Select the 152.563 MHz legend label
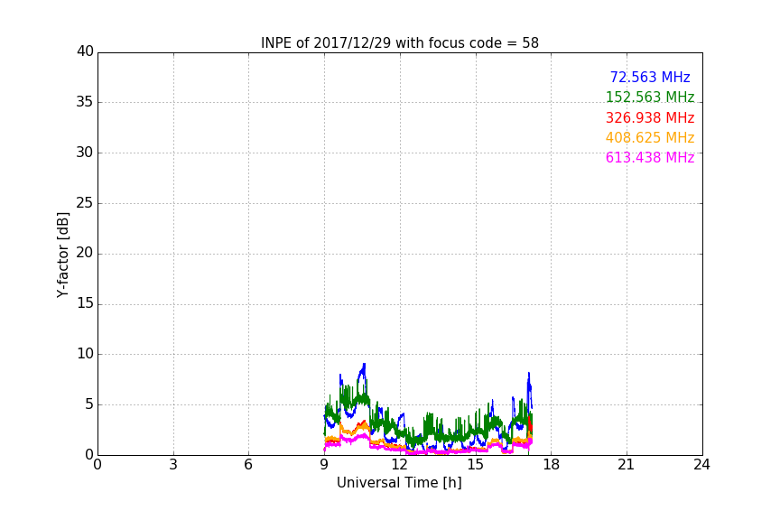 [650, 97]
